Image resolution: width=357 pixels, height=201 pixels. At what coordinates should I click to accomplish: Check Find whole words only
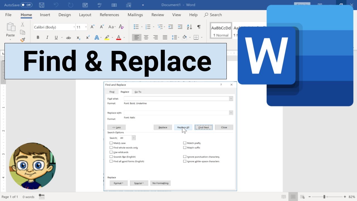coord(111,148)
